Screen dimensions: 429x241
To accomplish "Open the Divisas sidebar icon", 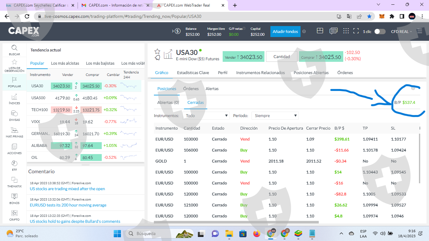I will [14, 114].
